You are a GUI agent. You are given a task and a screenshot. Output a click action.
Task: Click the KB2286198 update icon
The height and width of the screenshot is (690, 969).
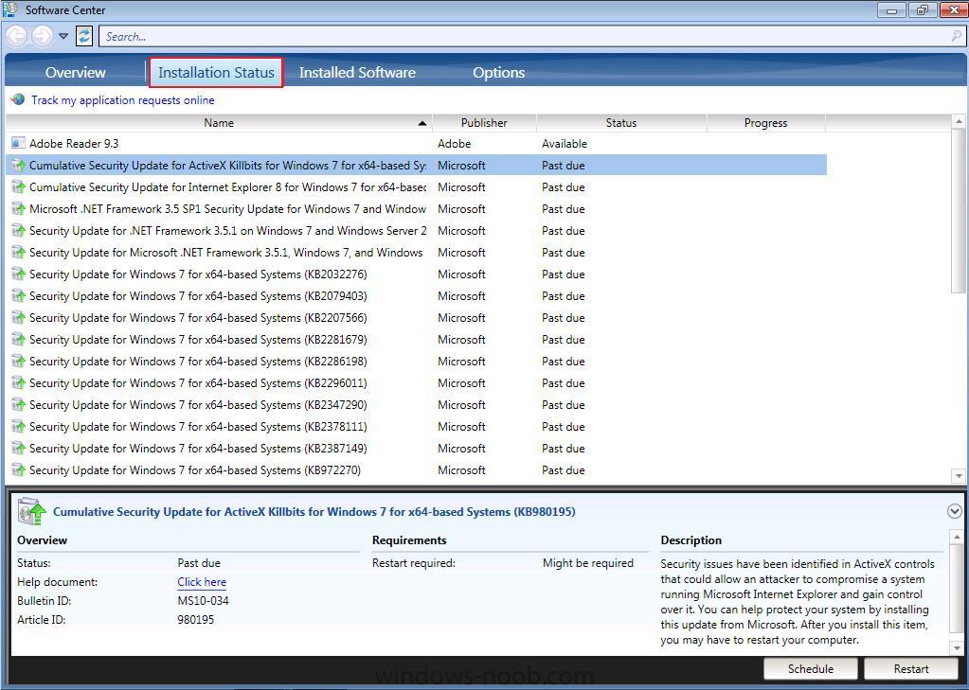pyautogui.click(x=19, y=361)
